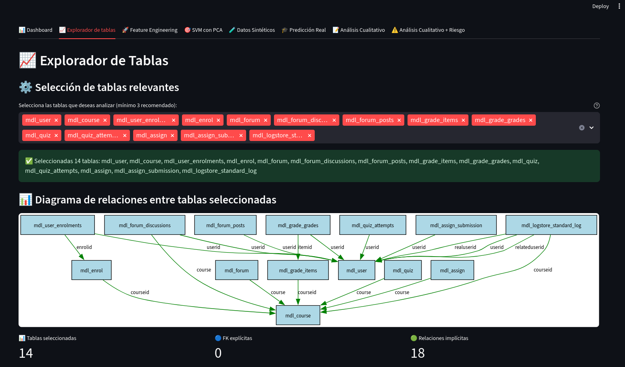Click the mdl_course node in the diagram
Viewport: 625px width, 367px height.
[298, 315]
